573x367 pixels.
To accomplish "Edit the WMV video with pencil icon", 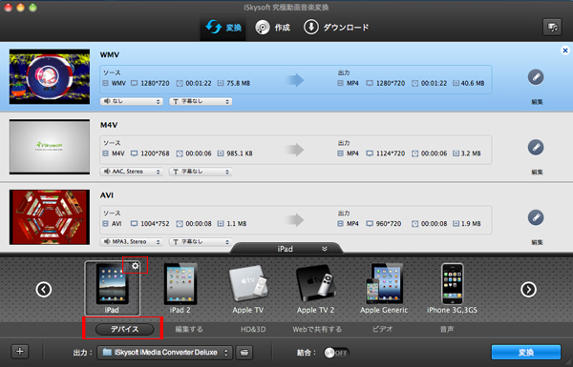I will (x=536, y=77).
